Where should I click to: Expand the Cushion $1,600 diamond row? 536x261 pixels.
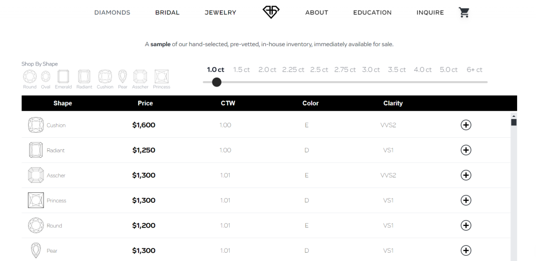466,125
